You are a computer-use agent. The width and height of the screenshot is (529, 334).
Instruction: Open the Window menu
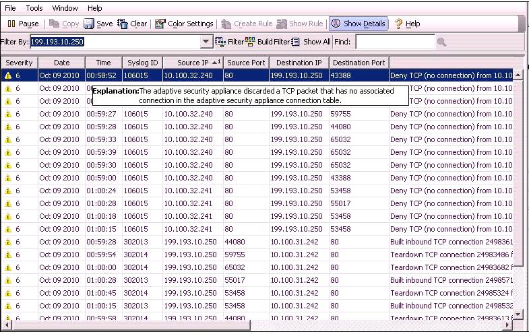pyautogui.click(x=65, y=8)
